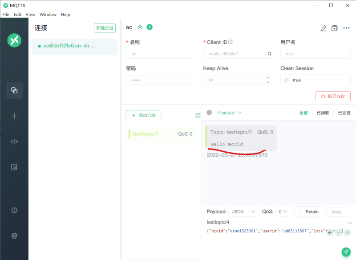Increase the Keep Alive value
Image resolution: width=356 pixels, height=260 pixels.
(268, 78)
